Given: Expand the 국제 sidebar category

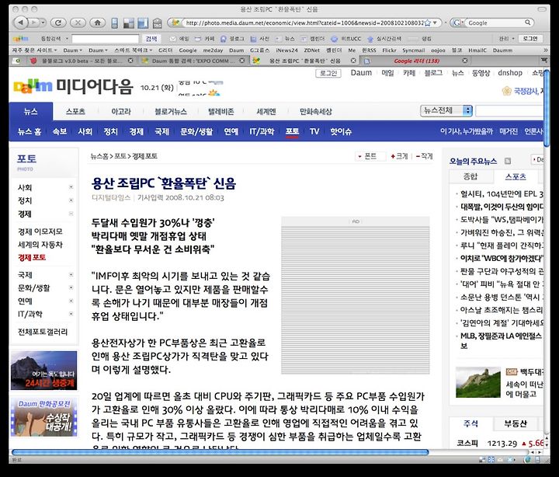Looking at the screenshot, I should pos(71,275).
